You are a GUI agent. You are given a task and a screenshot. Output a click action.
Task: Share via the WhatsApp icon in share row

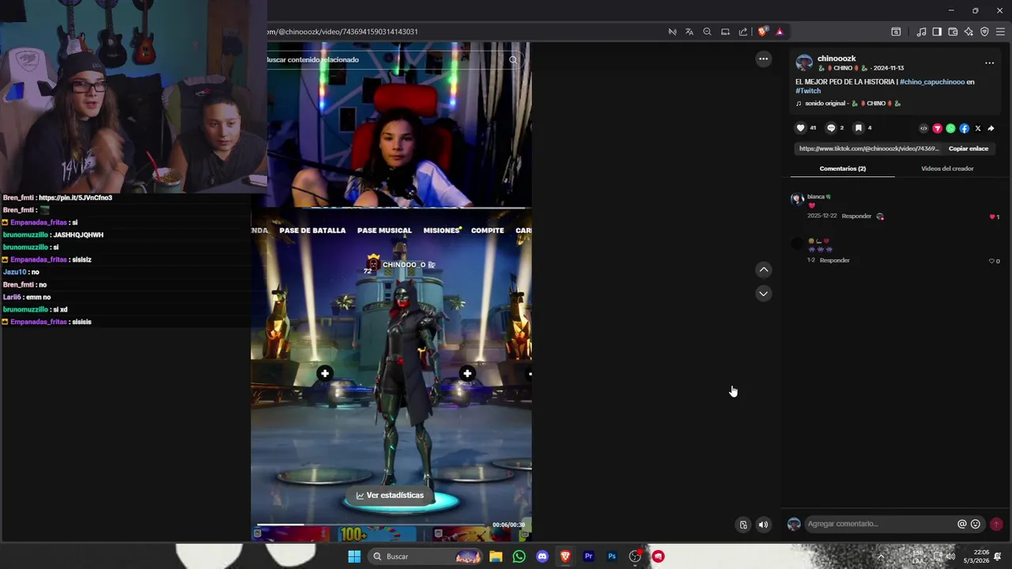(x=950, y=128)
